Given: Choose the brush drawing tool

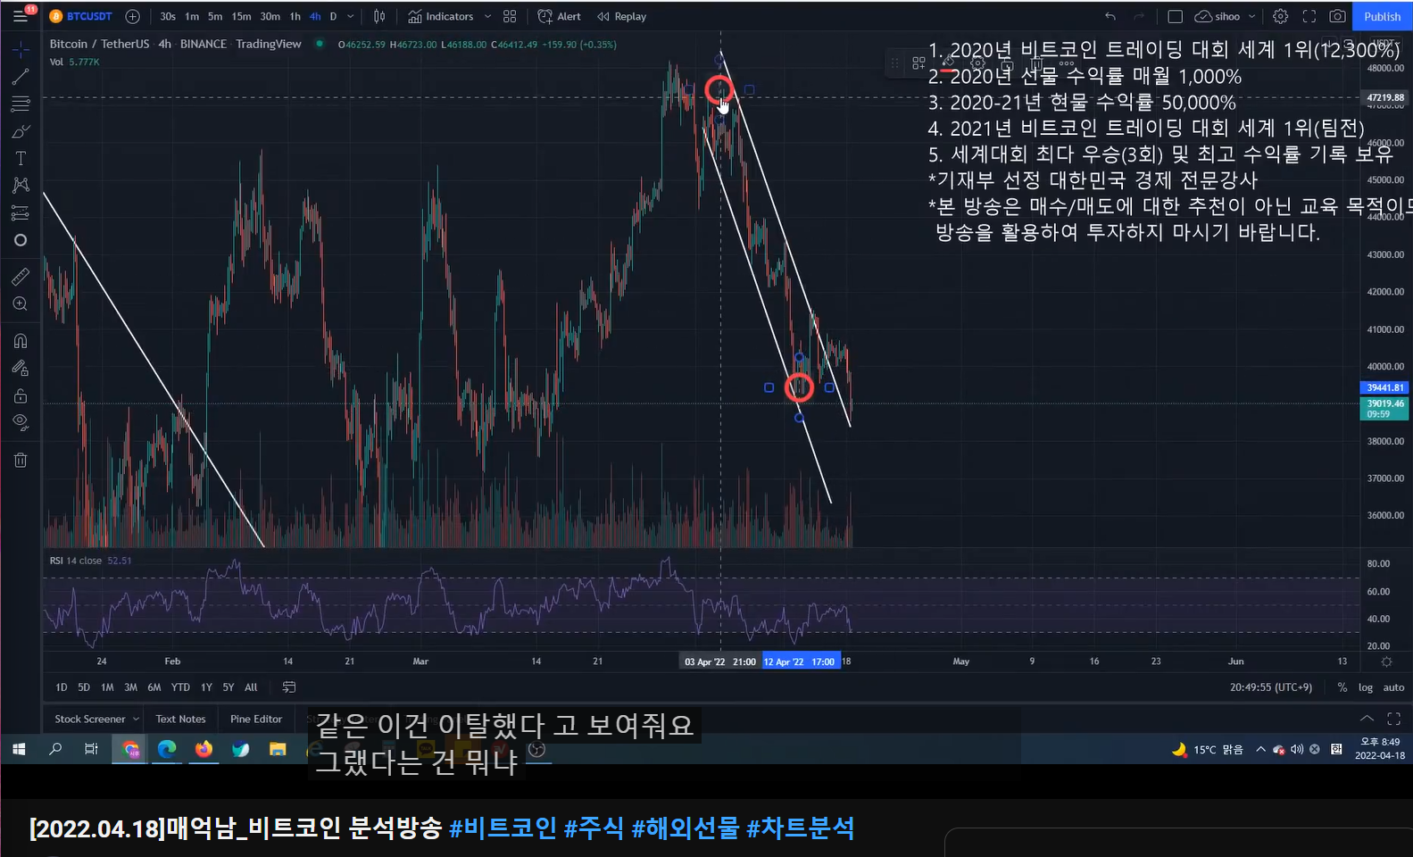Looking at the screenshot, I should [20, 132].
